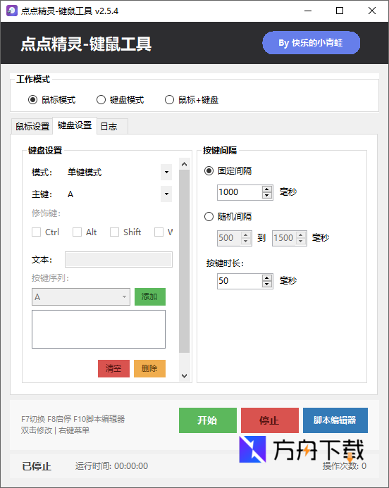Click the 已停止 status label

pos(37,466)
